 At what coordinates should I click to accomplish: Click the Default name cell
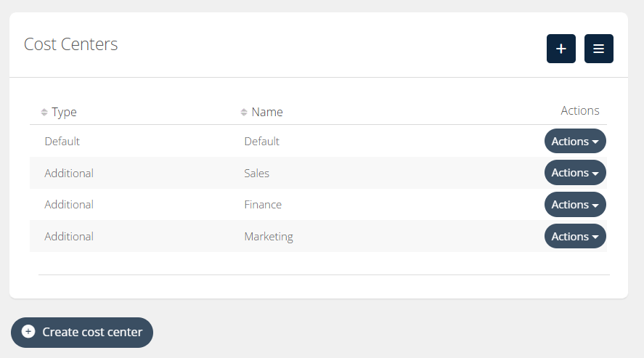point(261,142)
